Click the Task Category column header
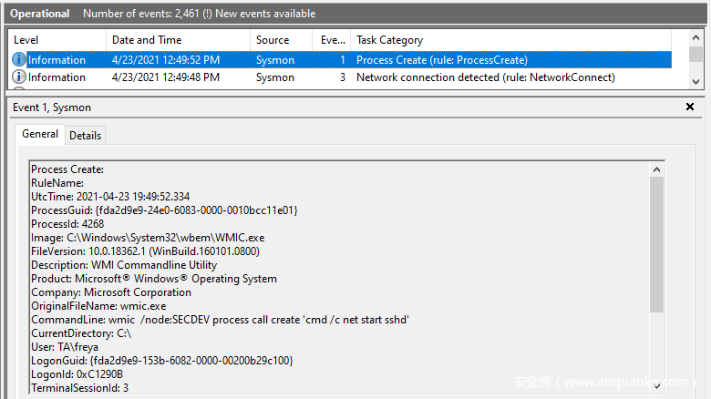711x399 pixels. pos(510,40)
